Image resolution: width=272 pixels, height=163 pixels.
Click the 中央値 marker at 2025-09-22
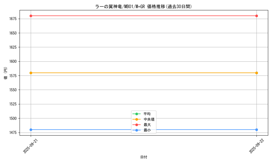click(x=256, y=73)
